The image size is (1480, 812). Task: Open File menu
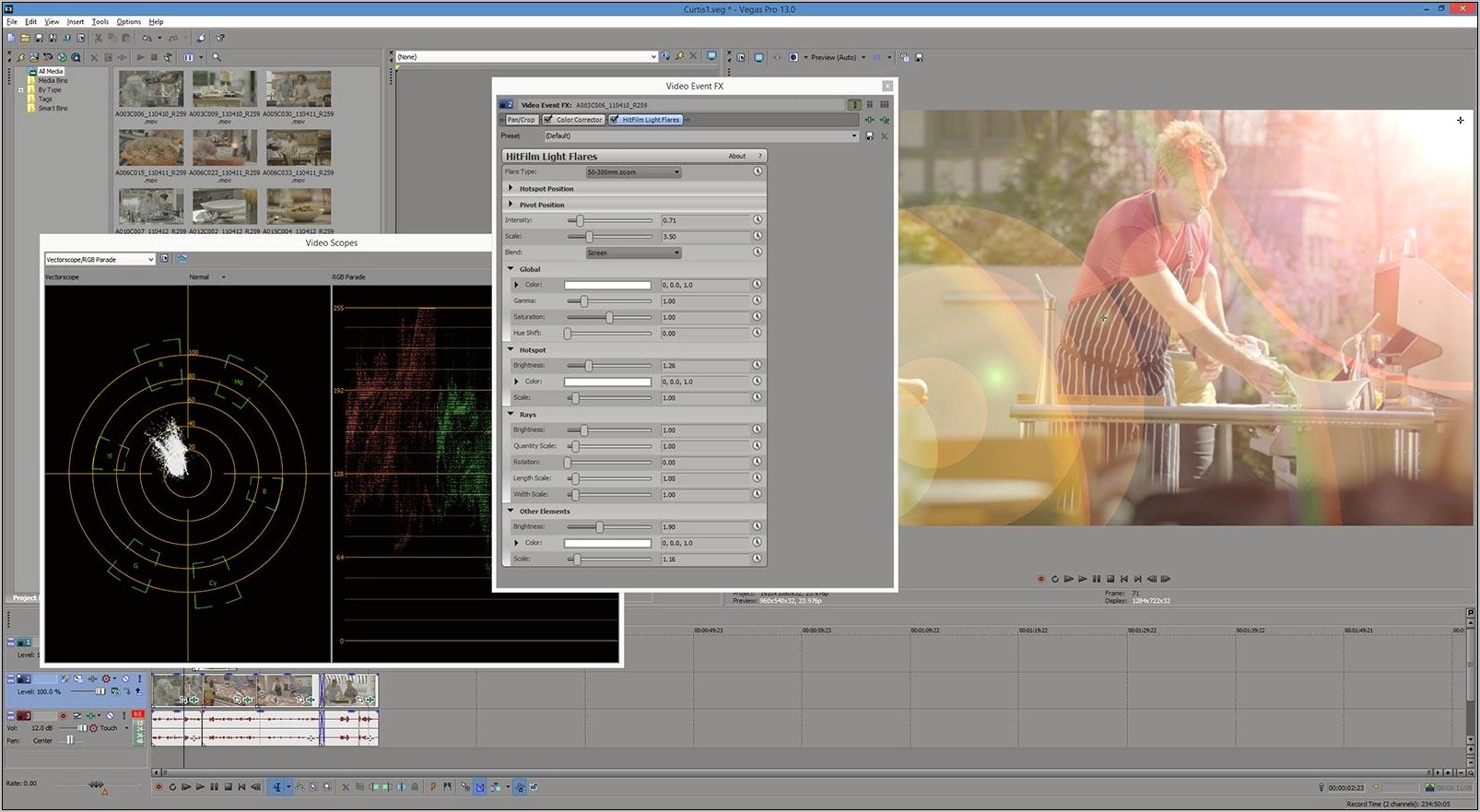12,21
